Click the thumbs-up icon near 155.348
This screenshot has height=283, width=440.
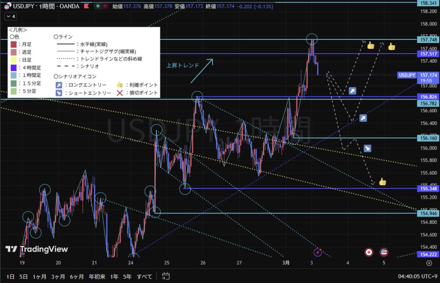pos(382,182)
